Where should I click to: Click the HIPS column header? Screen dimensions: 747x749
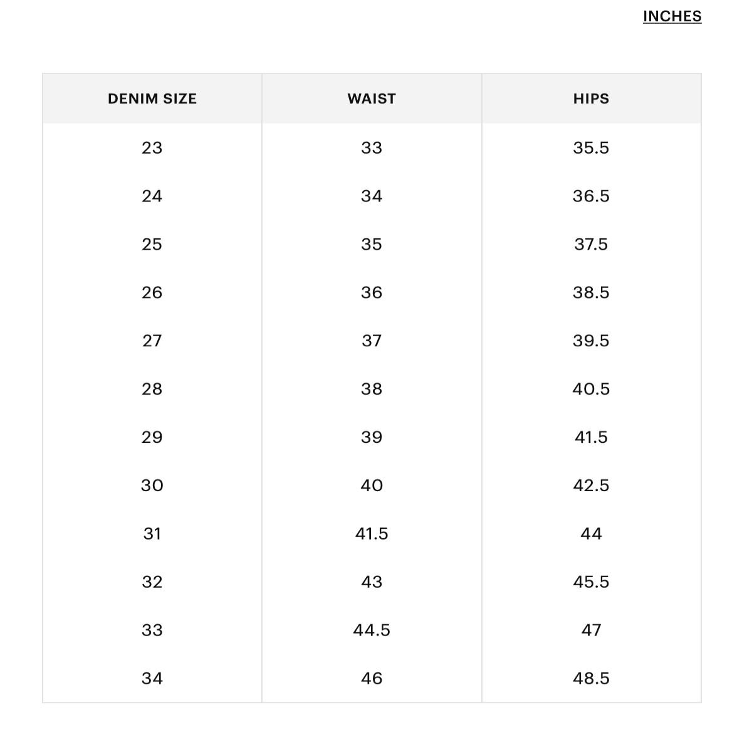click(591, 98)
